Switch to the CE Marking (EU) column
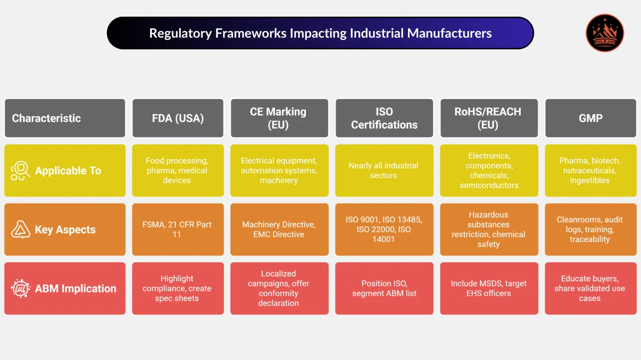 pos(279,118)
